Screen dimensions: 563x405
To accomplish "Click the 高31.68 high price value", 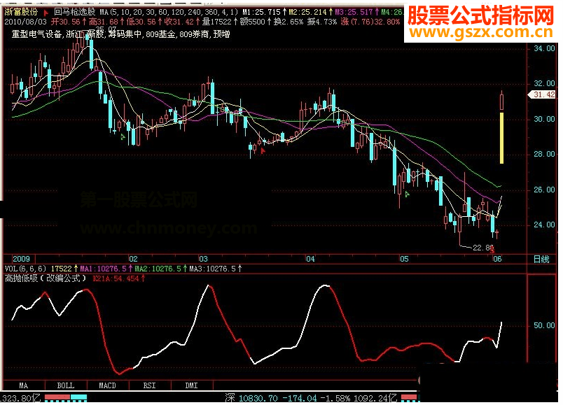I will tap(106, 22).
